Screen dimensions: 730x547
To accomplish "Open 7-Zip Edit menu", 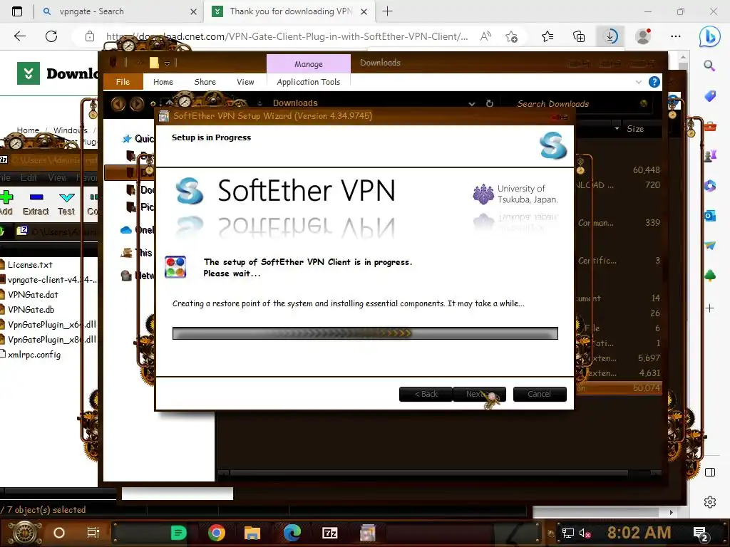I will tap(29, 177).
